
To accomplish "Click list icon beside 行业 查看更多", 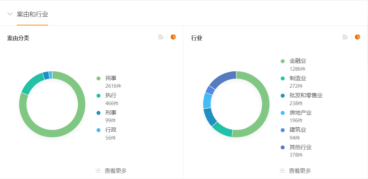I will pyautogui.click(x=282, y=171).
